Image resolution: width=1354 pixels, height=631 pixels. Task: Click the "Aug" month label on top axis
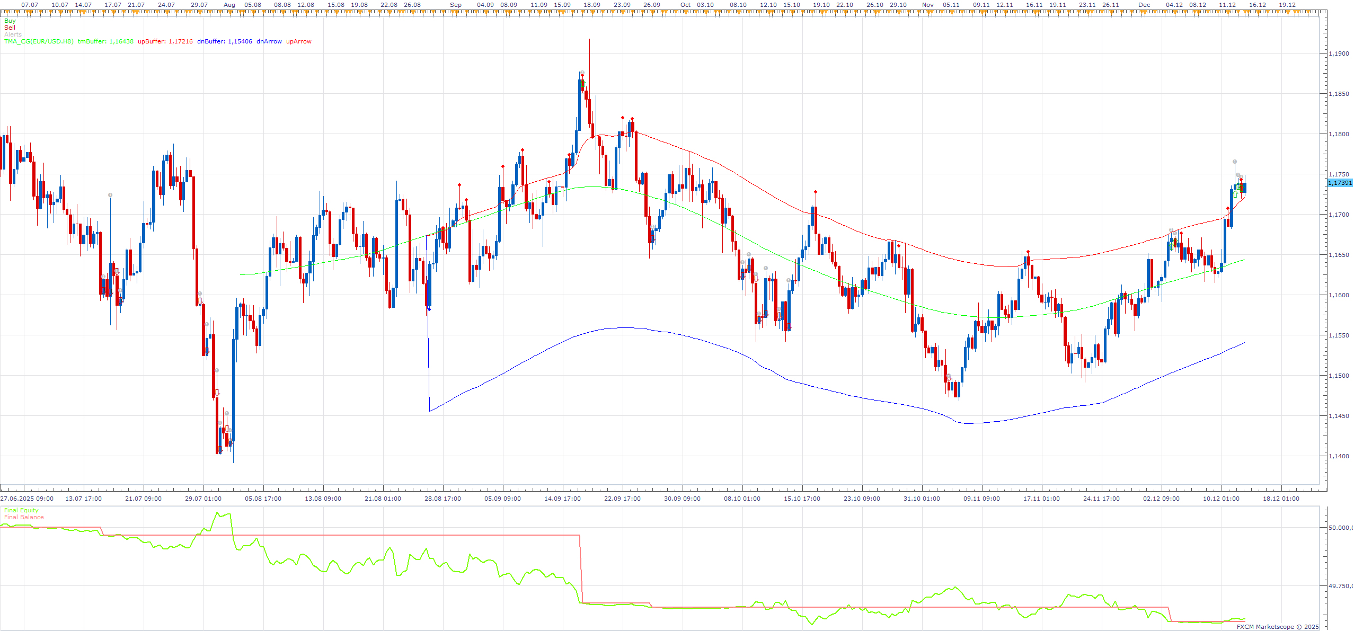click(x=229, y=5)
